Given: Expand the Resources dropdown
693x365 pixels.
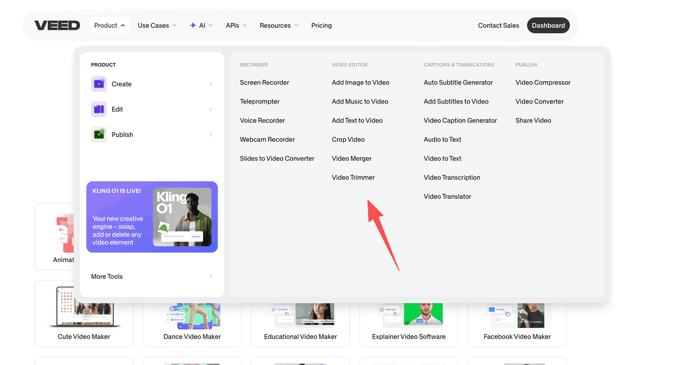Looking at the screenshot, I should tap(279, 25).
